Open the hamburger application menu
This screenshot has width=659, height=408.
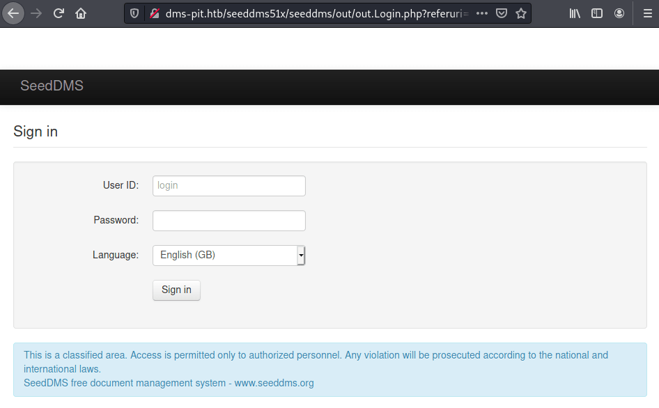(648, 13)
